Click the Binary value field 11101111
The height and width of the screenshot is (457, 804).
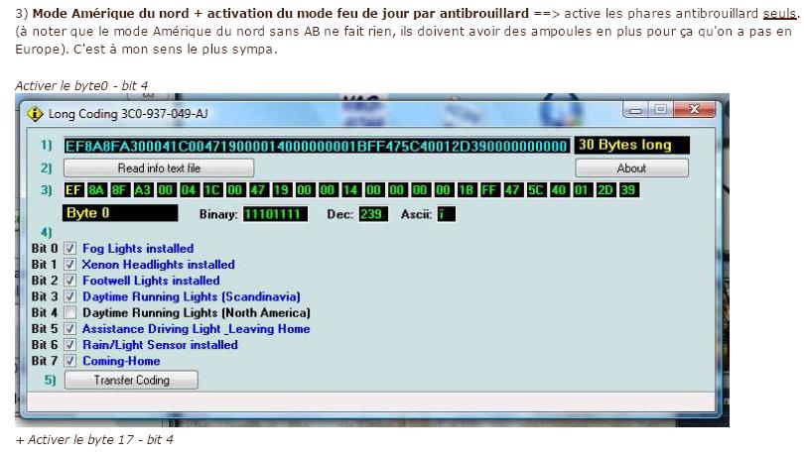pyautogui.click(x=275, y=214)
